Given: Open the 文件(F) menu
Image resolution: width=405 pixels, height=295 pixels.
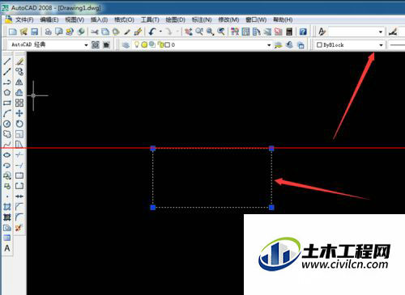Looking at the screenshot, I should point(24,20).
